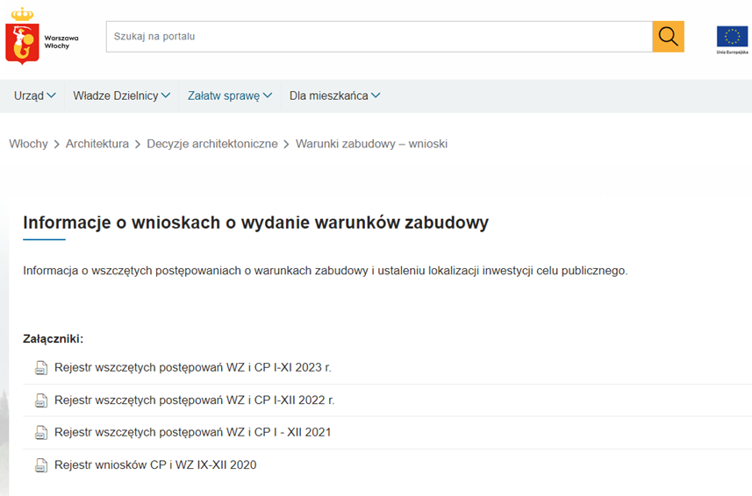The image size is (752, 496).
Task: Download Rejestr wszczętych postępowań I-XI 2023
Action: [192, 368]
